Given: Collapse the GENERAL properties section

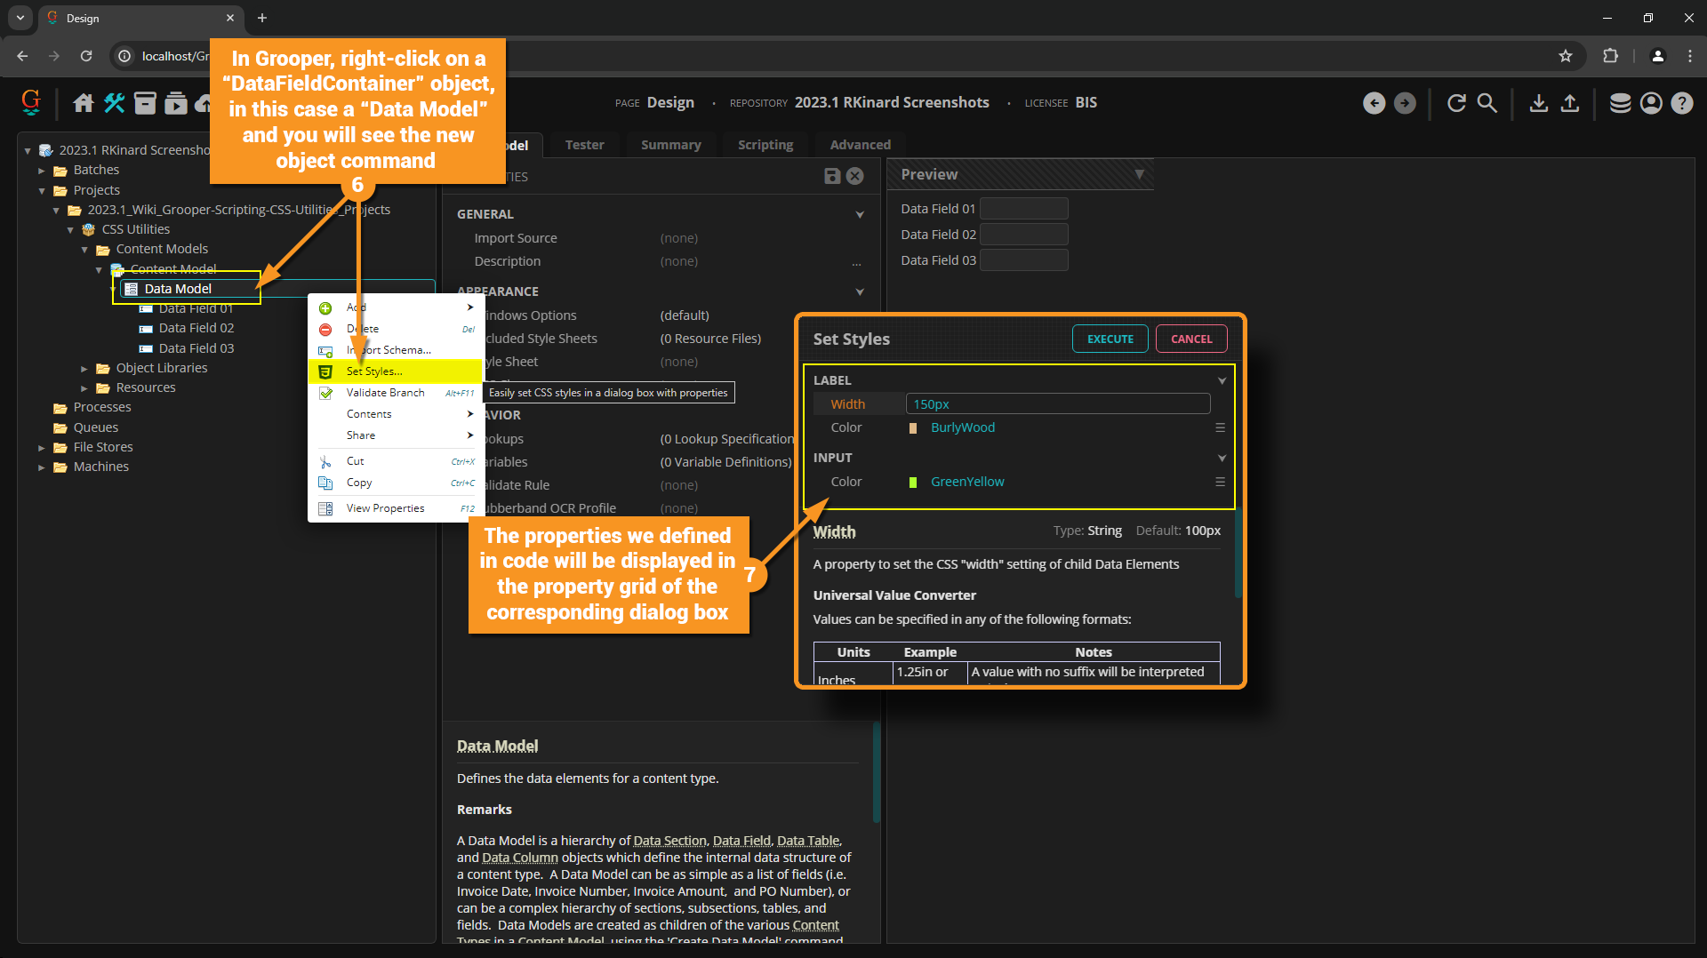Looking at the screenshot, I should click(859, 214).
